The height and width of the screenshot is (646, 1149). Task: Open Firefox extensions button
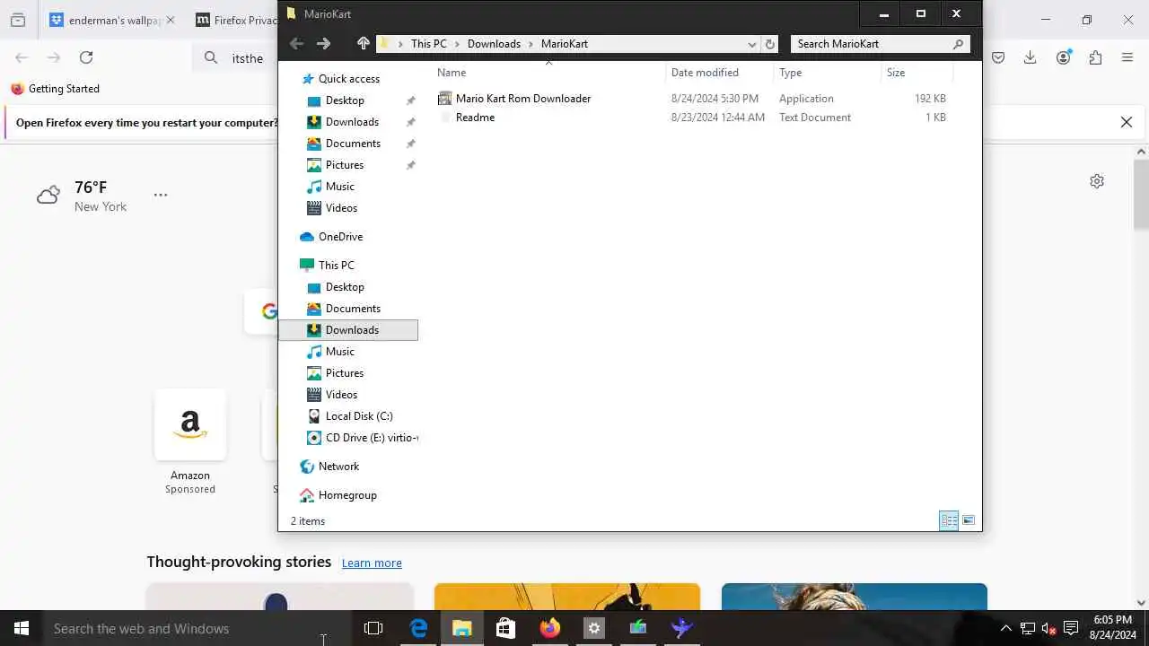tap(1095, 57)
